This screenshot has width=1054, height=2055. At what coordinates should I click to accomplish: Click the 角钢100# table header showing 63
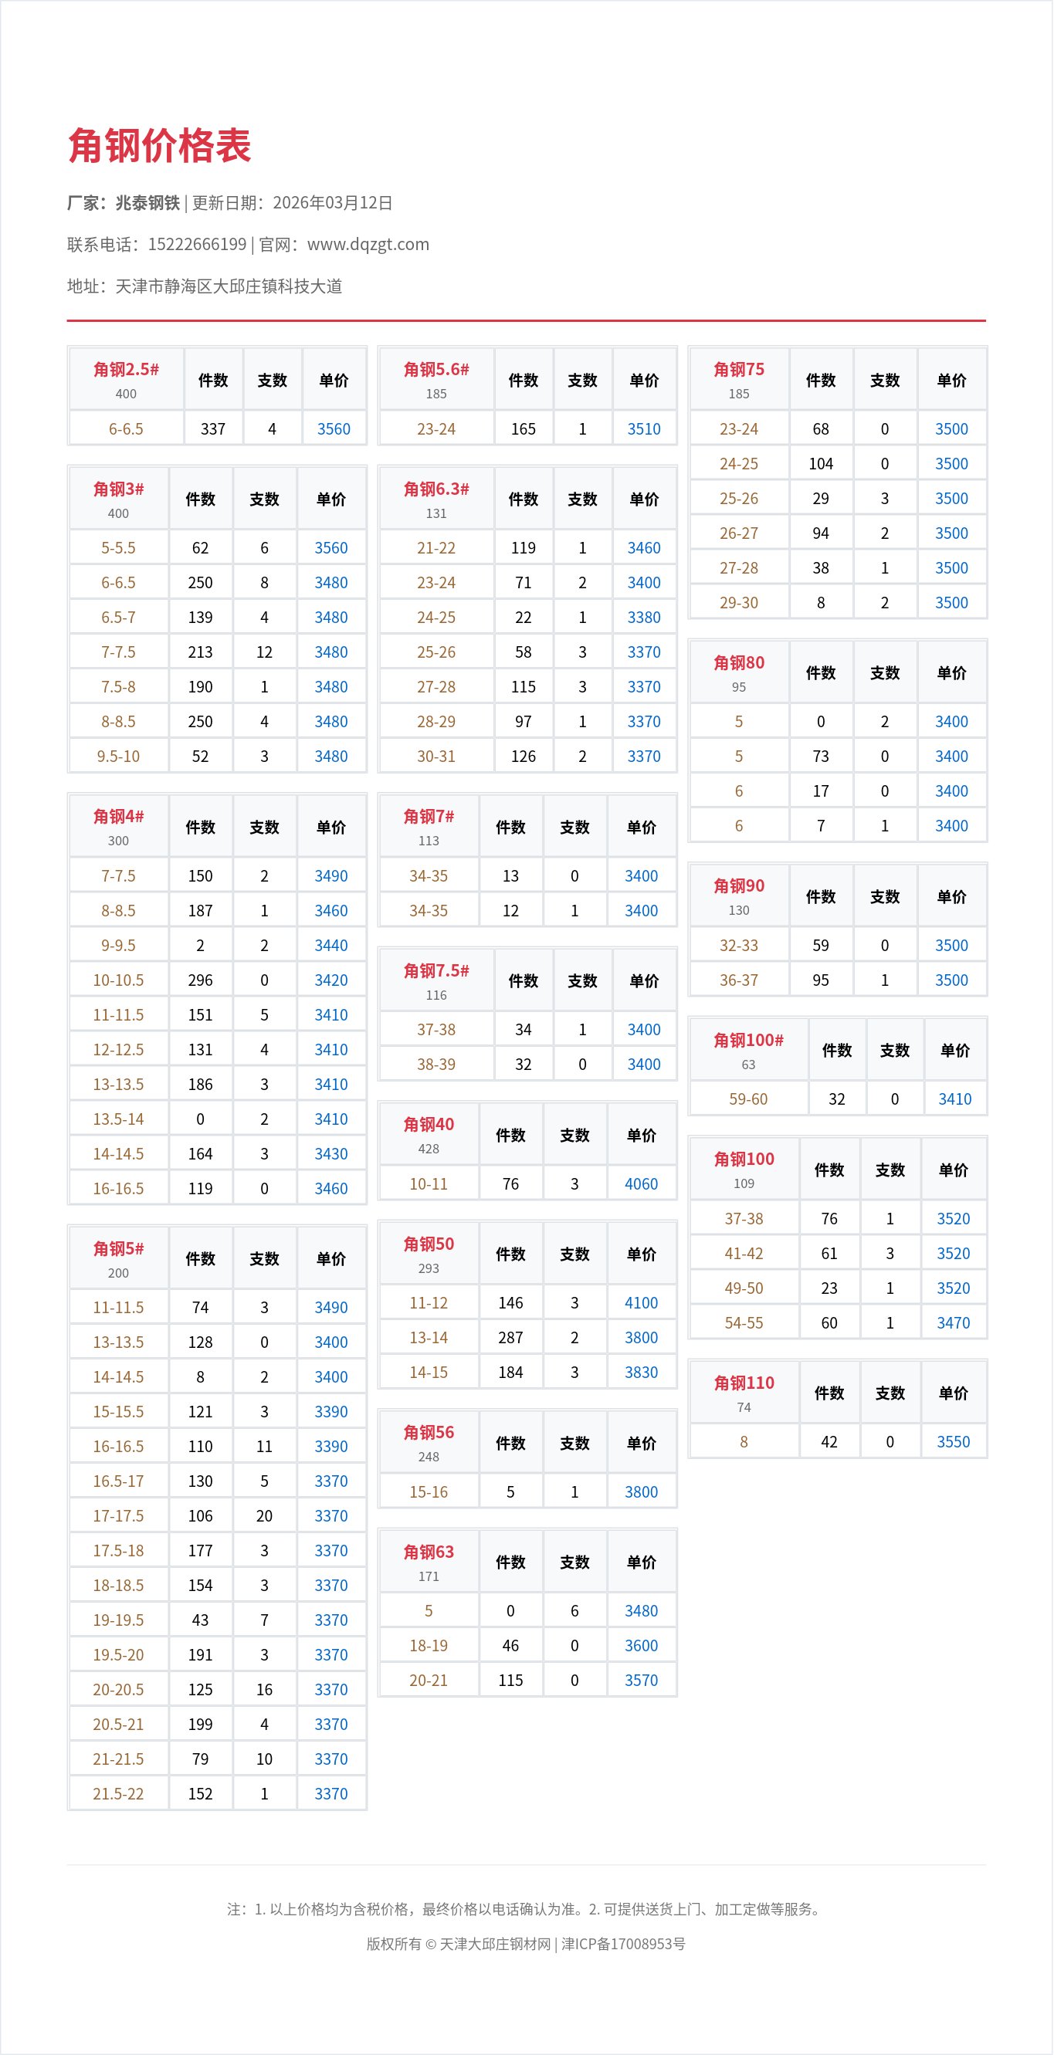click(748, 1051)
